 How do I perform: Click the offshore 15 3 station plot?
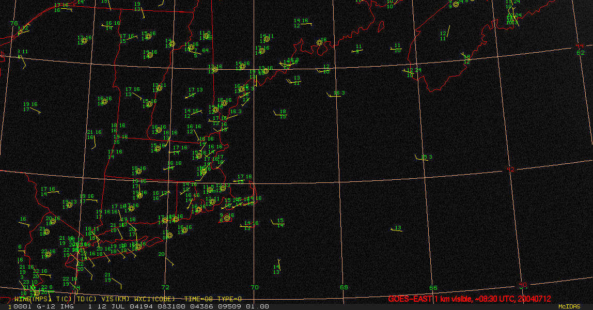point(424,157)
